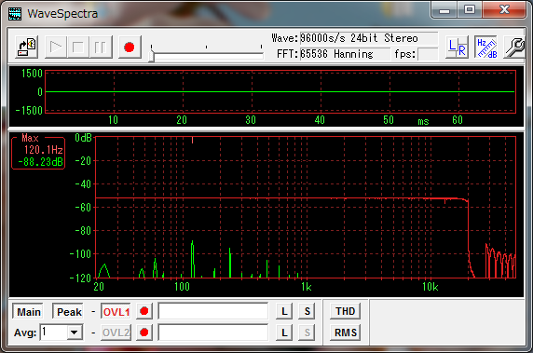Open the Hz/dB axis scale settings icon
Screen dimensions: 533x353
coord(486,48)
